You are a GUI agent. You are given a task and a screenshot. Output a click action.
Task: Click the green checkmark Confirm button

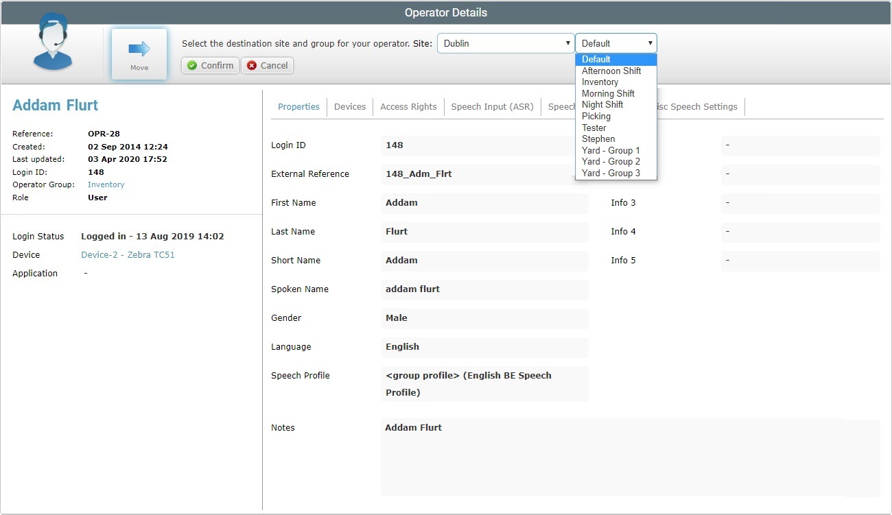click(210, 65)
